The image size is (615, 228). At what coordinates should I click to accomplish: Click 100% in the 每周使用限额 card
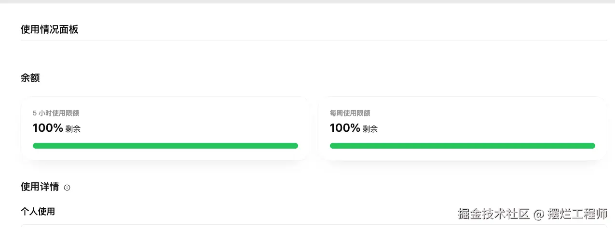click(x=345, y=128)
